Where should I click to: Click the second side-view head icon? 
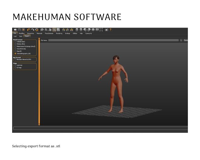(x=89, y=30)
